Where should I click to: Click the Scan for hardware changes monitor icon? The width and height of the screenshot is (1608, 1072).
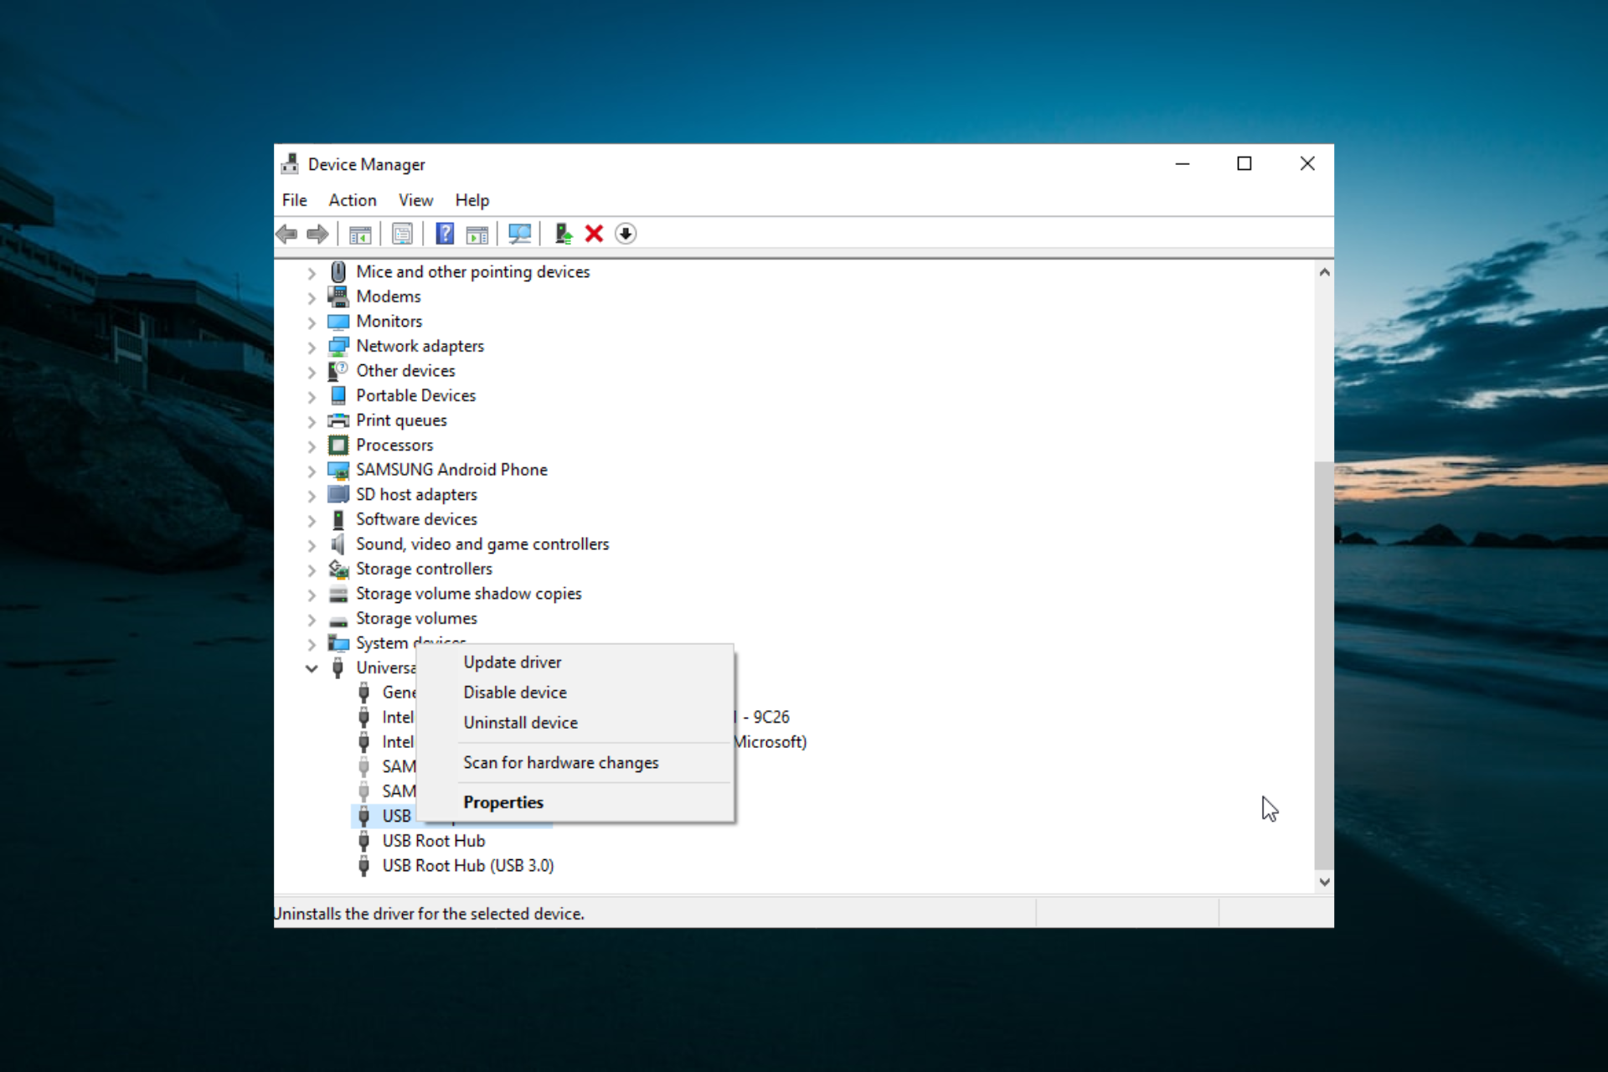click(x=519, y=234)
